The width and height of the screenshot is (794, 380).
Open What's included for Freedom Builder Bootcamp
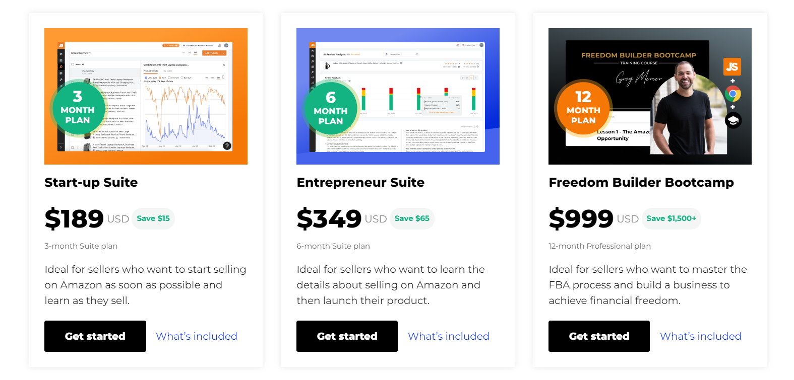pos(700,336)
